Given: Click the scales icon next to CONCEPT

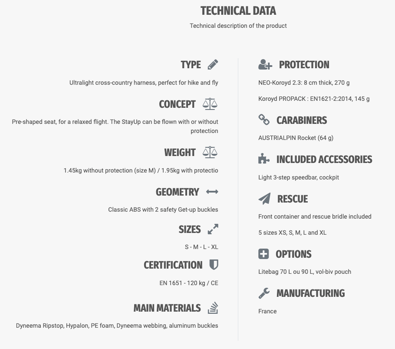Looking at the screenshot, I should click(210, 104).
